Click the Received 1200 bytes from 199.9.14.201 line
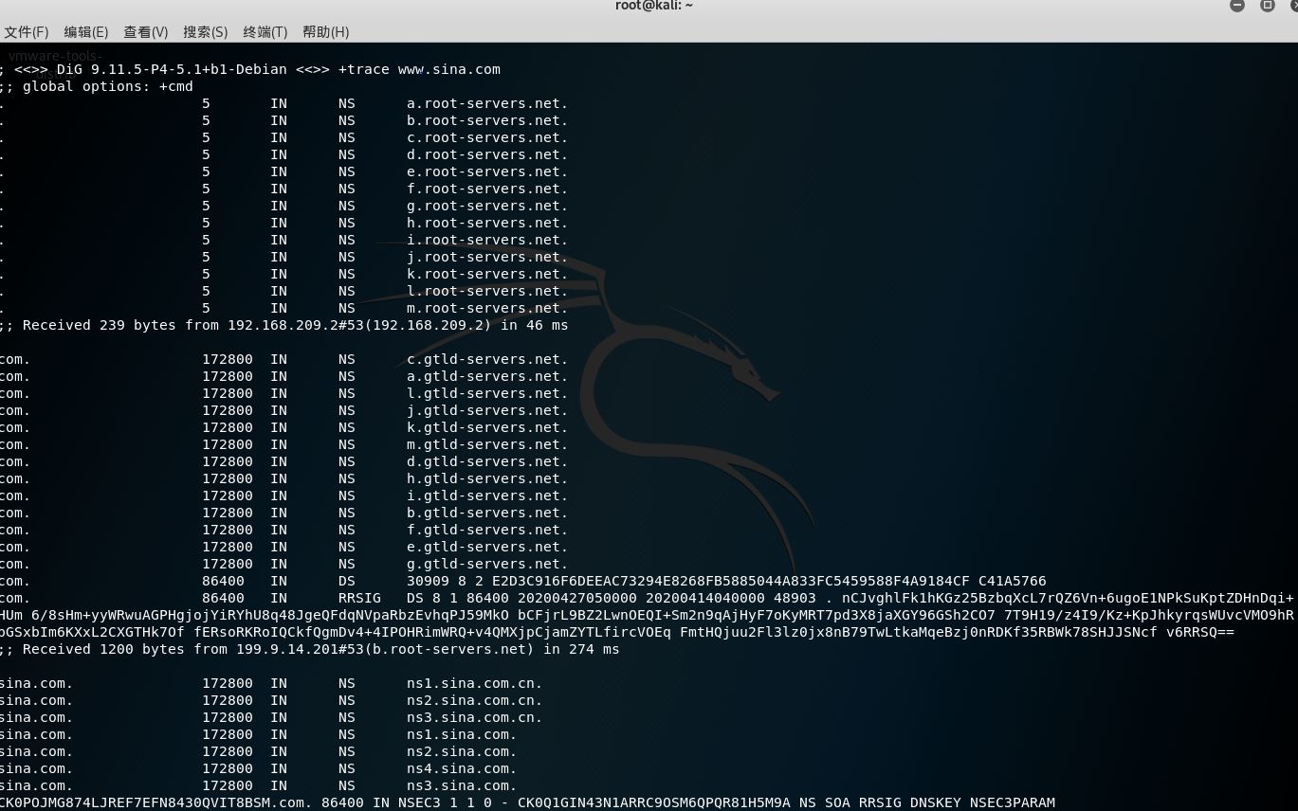The width and height of the screenshot is (1298, 811). point(310,649)
